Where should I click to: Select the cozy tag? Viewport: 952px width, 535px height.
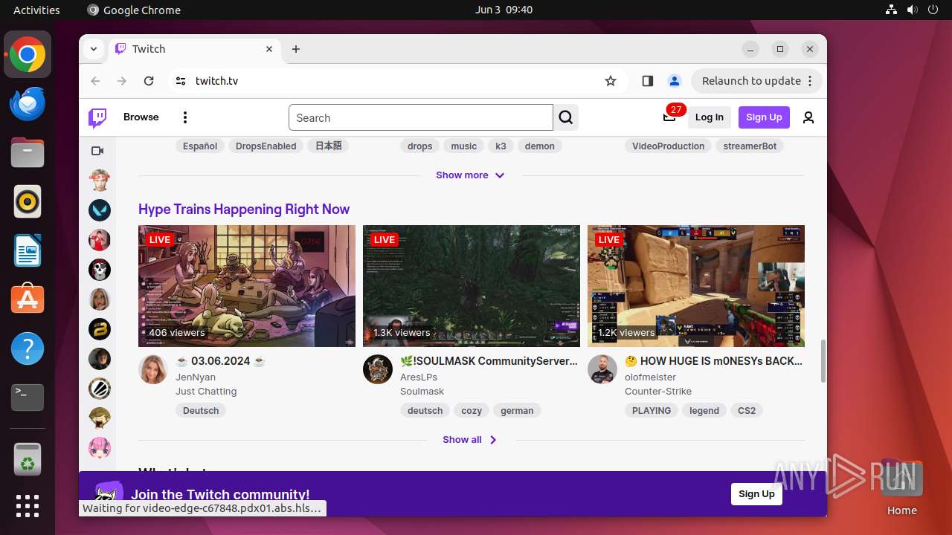[x=472, y=410]
